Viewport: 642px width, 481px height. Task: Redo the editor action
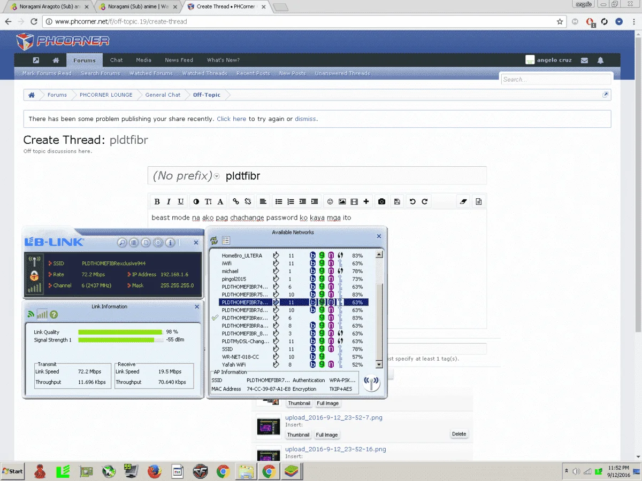pyautogui.click(x=425, y=201)
